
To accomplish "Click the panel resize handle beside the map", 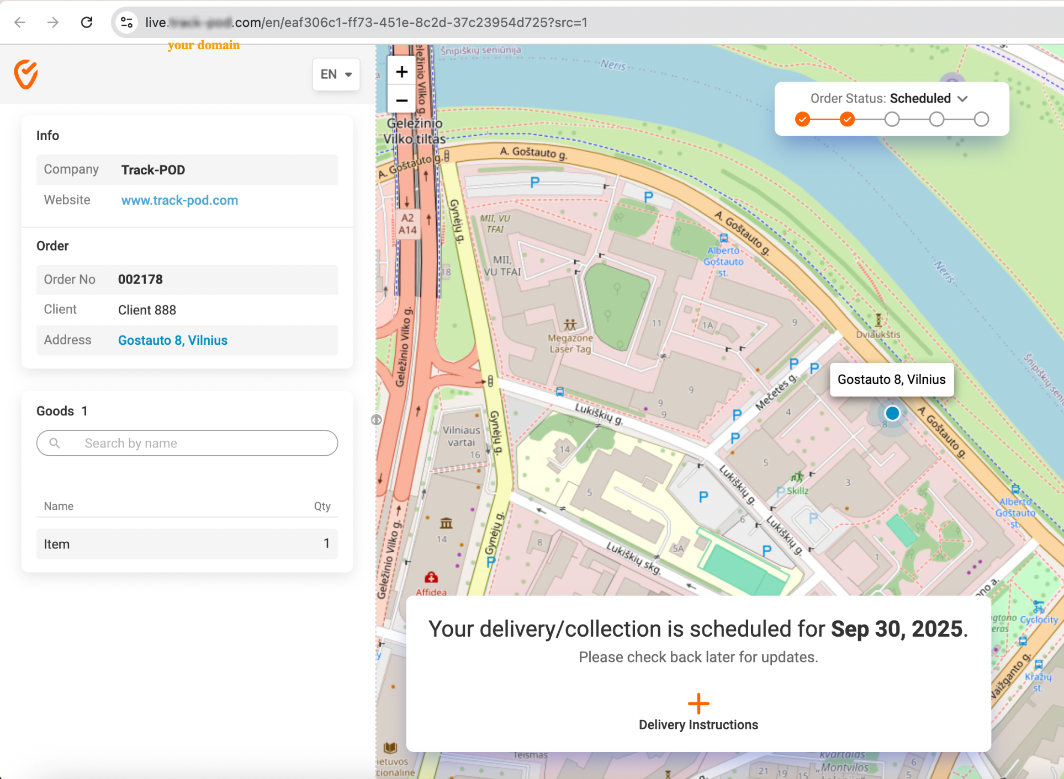I will (376, 420).
